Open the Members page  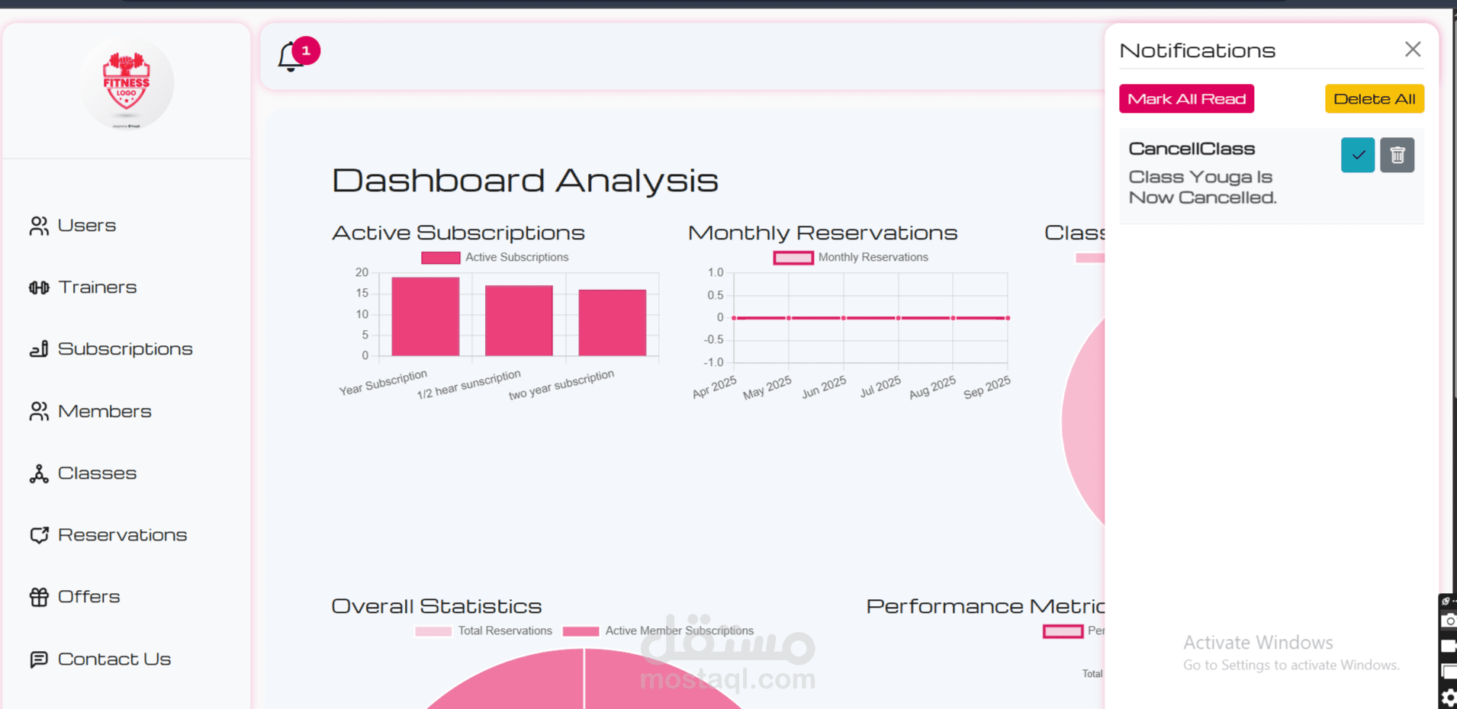[105, 412]
